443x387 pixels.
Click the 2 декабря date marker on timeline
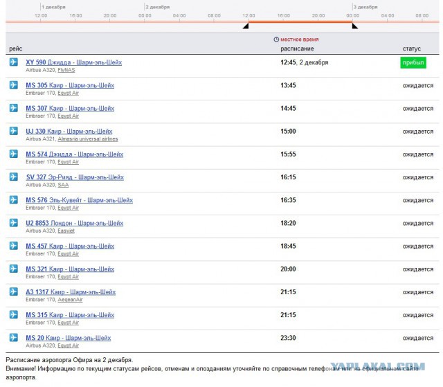158,7
